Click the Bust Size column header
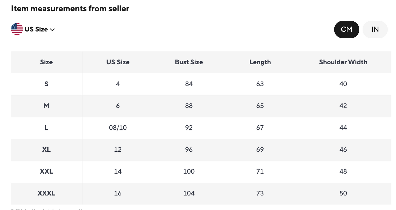Screen dimensions: 396x210 tap(189, 62)
